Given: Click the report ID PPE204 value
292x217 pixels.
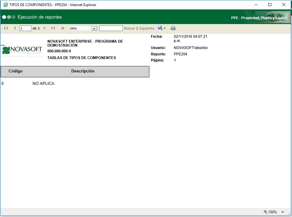Looking at the screenshot, I should [180, 54].
